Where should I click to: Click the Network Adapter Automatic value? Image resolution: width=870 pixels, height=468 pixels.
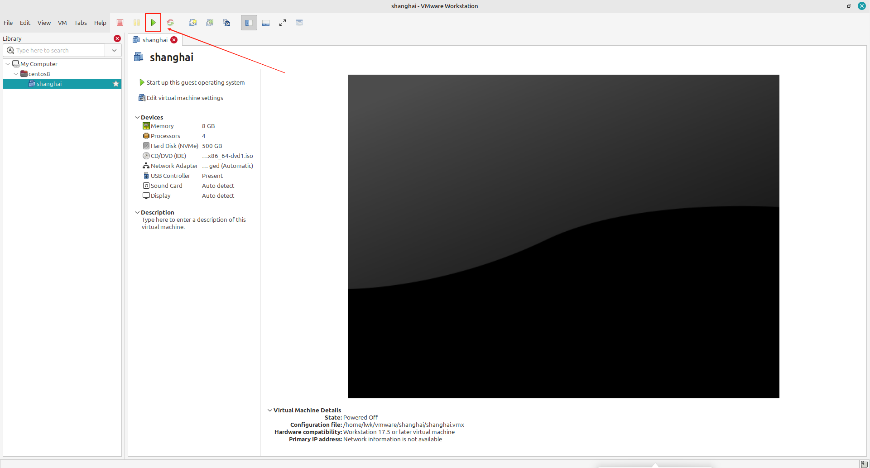click(x=228, y=166)
